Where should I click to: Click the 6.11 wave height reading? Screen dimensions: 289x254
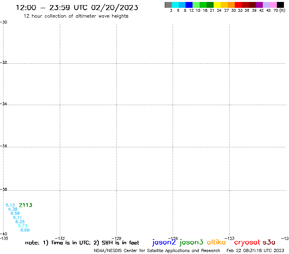18,218
